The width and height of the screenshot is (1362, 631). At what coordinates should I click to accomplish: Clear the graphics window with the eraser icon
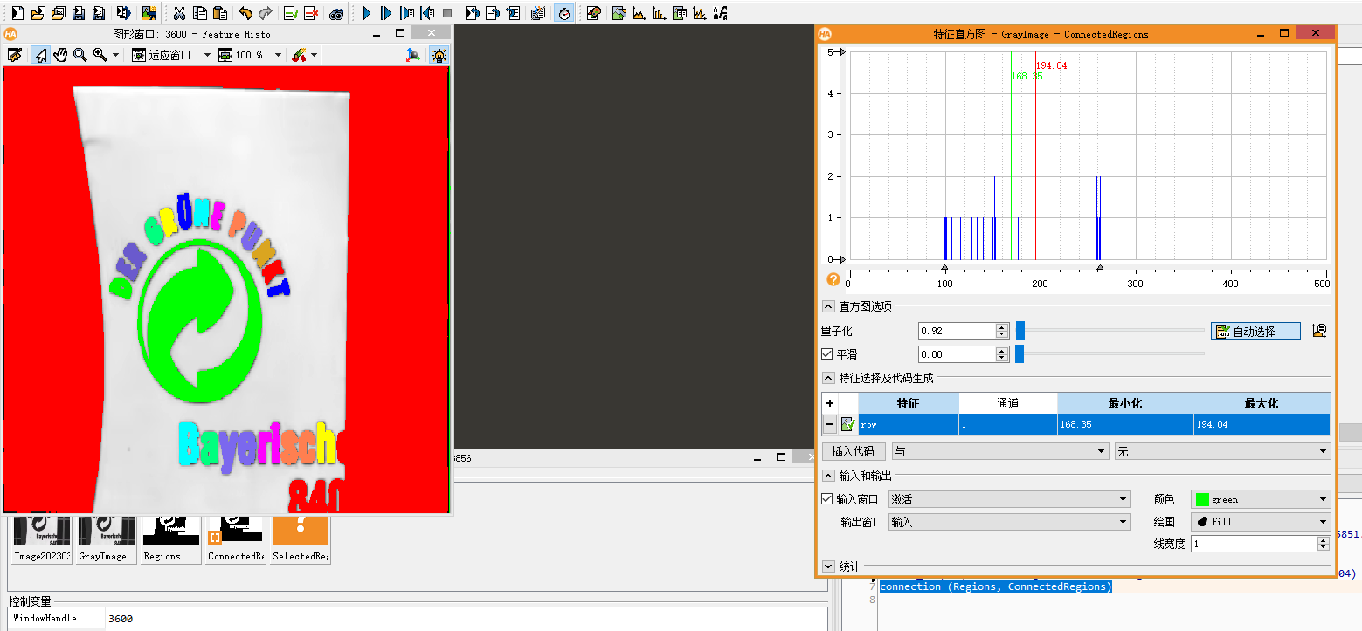click(x=15, y=55)
